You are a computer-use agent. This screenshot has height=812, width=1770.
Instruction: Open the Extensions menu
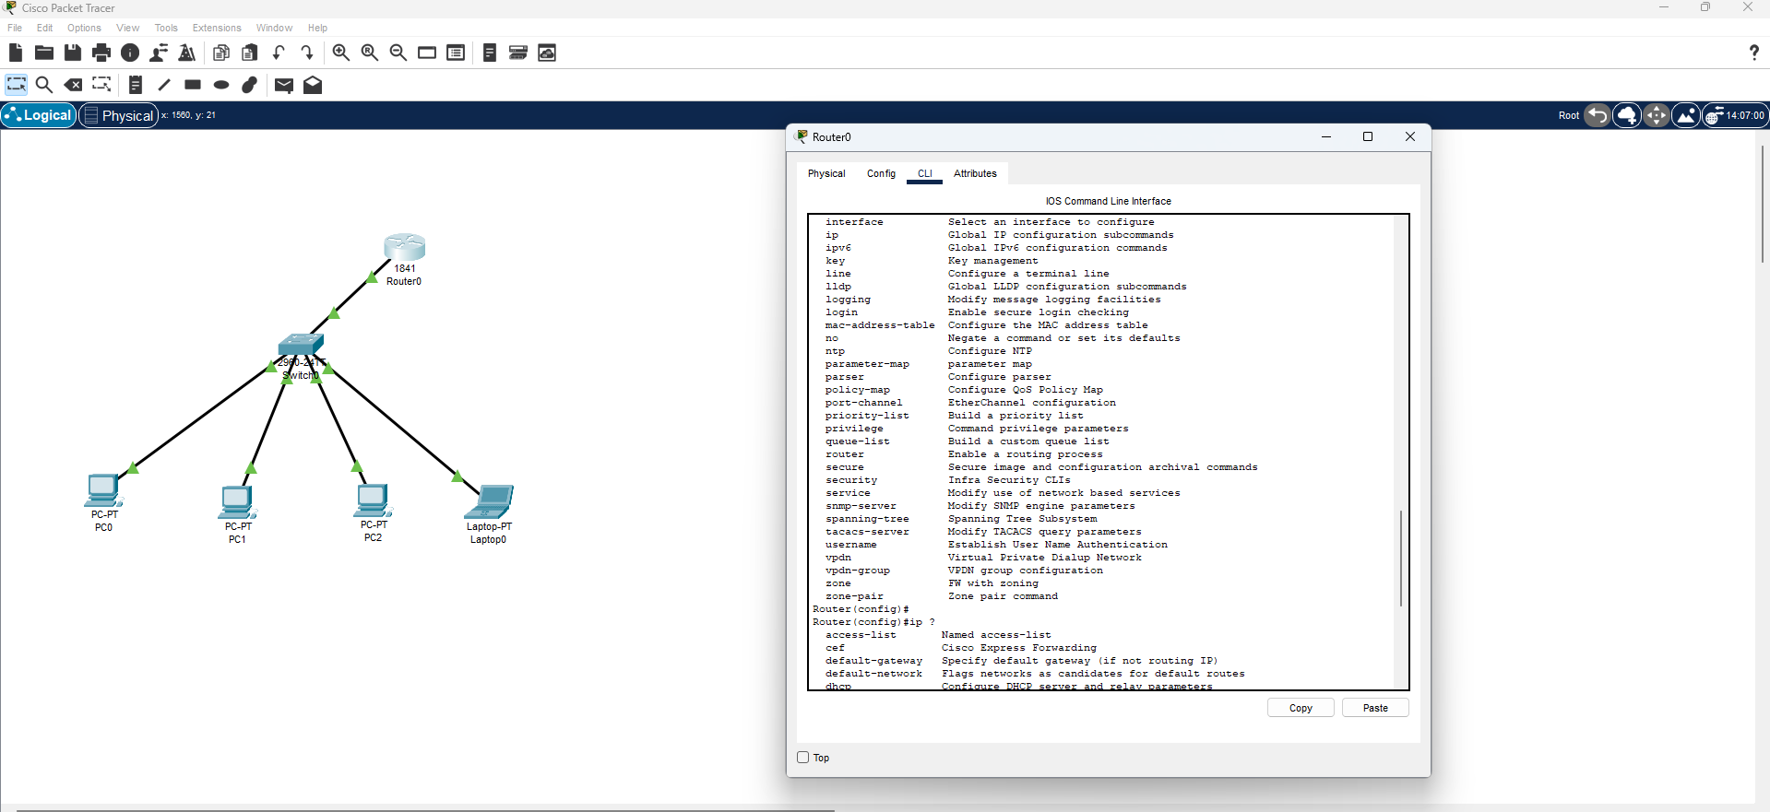pos(217,28)
